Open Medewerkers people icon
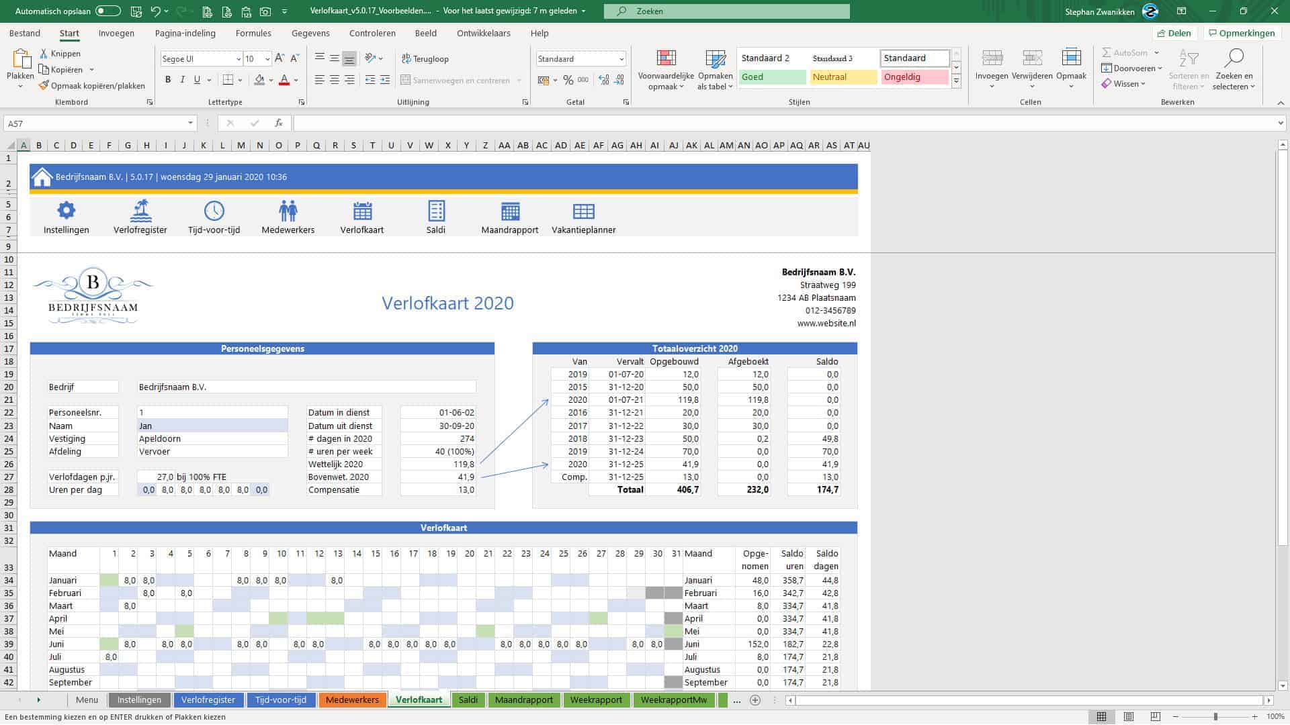The height and width of the screenshot is (725, 1290). (x=288, y=211)
